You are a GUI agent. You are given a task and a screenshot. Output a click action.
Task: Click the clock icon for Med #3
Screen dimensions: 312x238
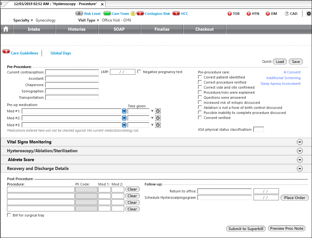point(158,125)
